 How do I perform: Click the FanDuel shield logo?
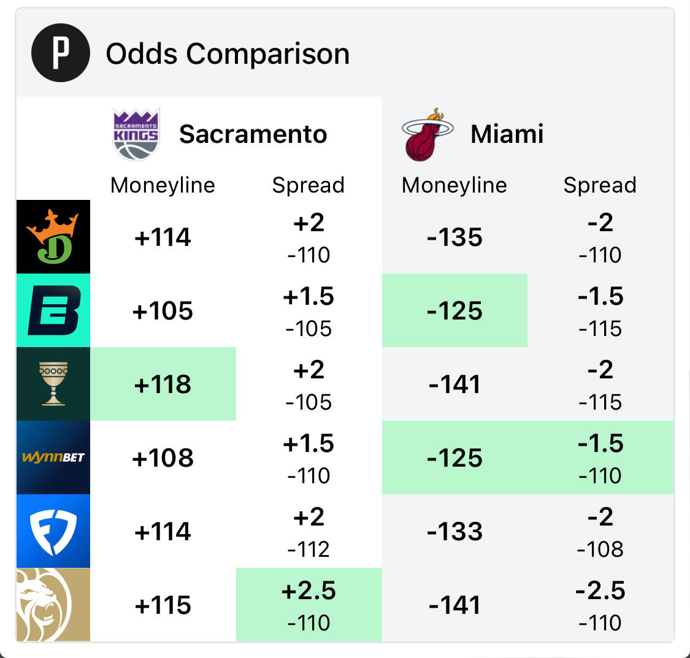point(53,531)
